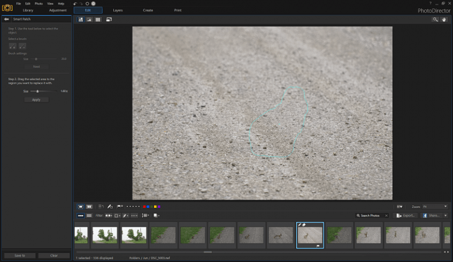Click the help question mark icon
453x262 pixels.
coord(430,4)
